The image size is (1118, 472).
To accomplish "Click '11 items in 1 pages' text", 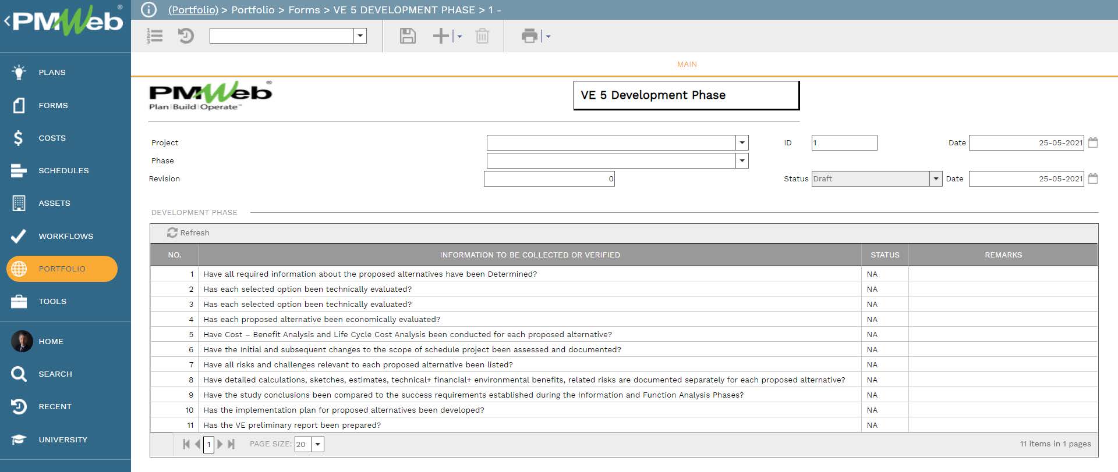I will pos(1055,444).
